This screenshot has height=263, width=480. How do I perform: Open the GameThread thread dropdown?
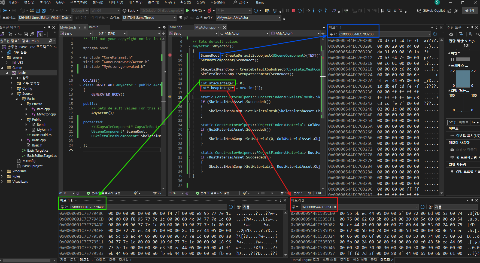(x=175, y=18)
